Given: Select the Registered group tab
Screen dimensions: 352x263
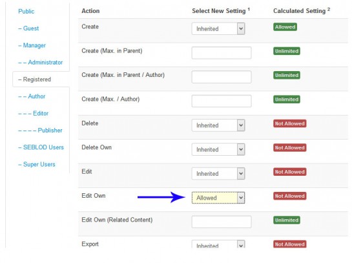Looking at the screenshot, I should click(x=35, y=79).
